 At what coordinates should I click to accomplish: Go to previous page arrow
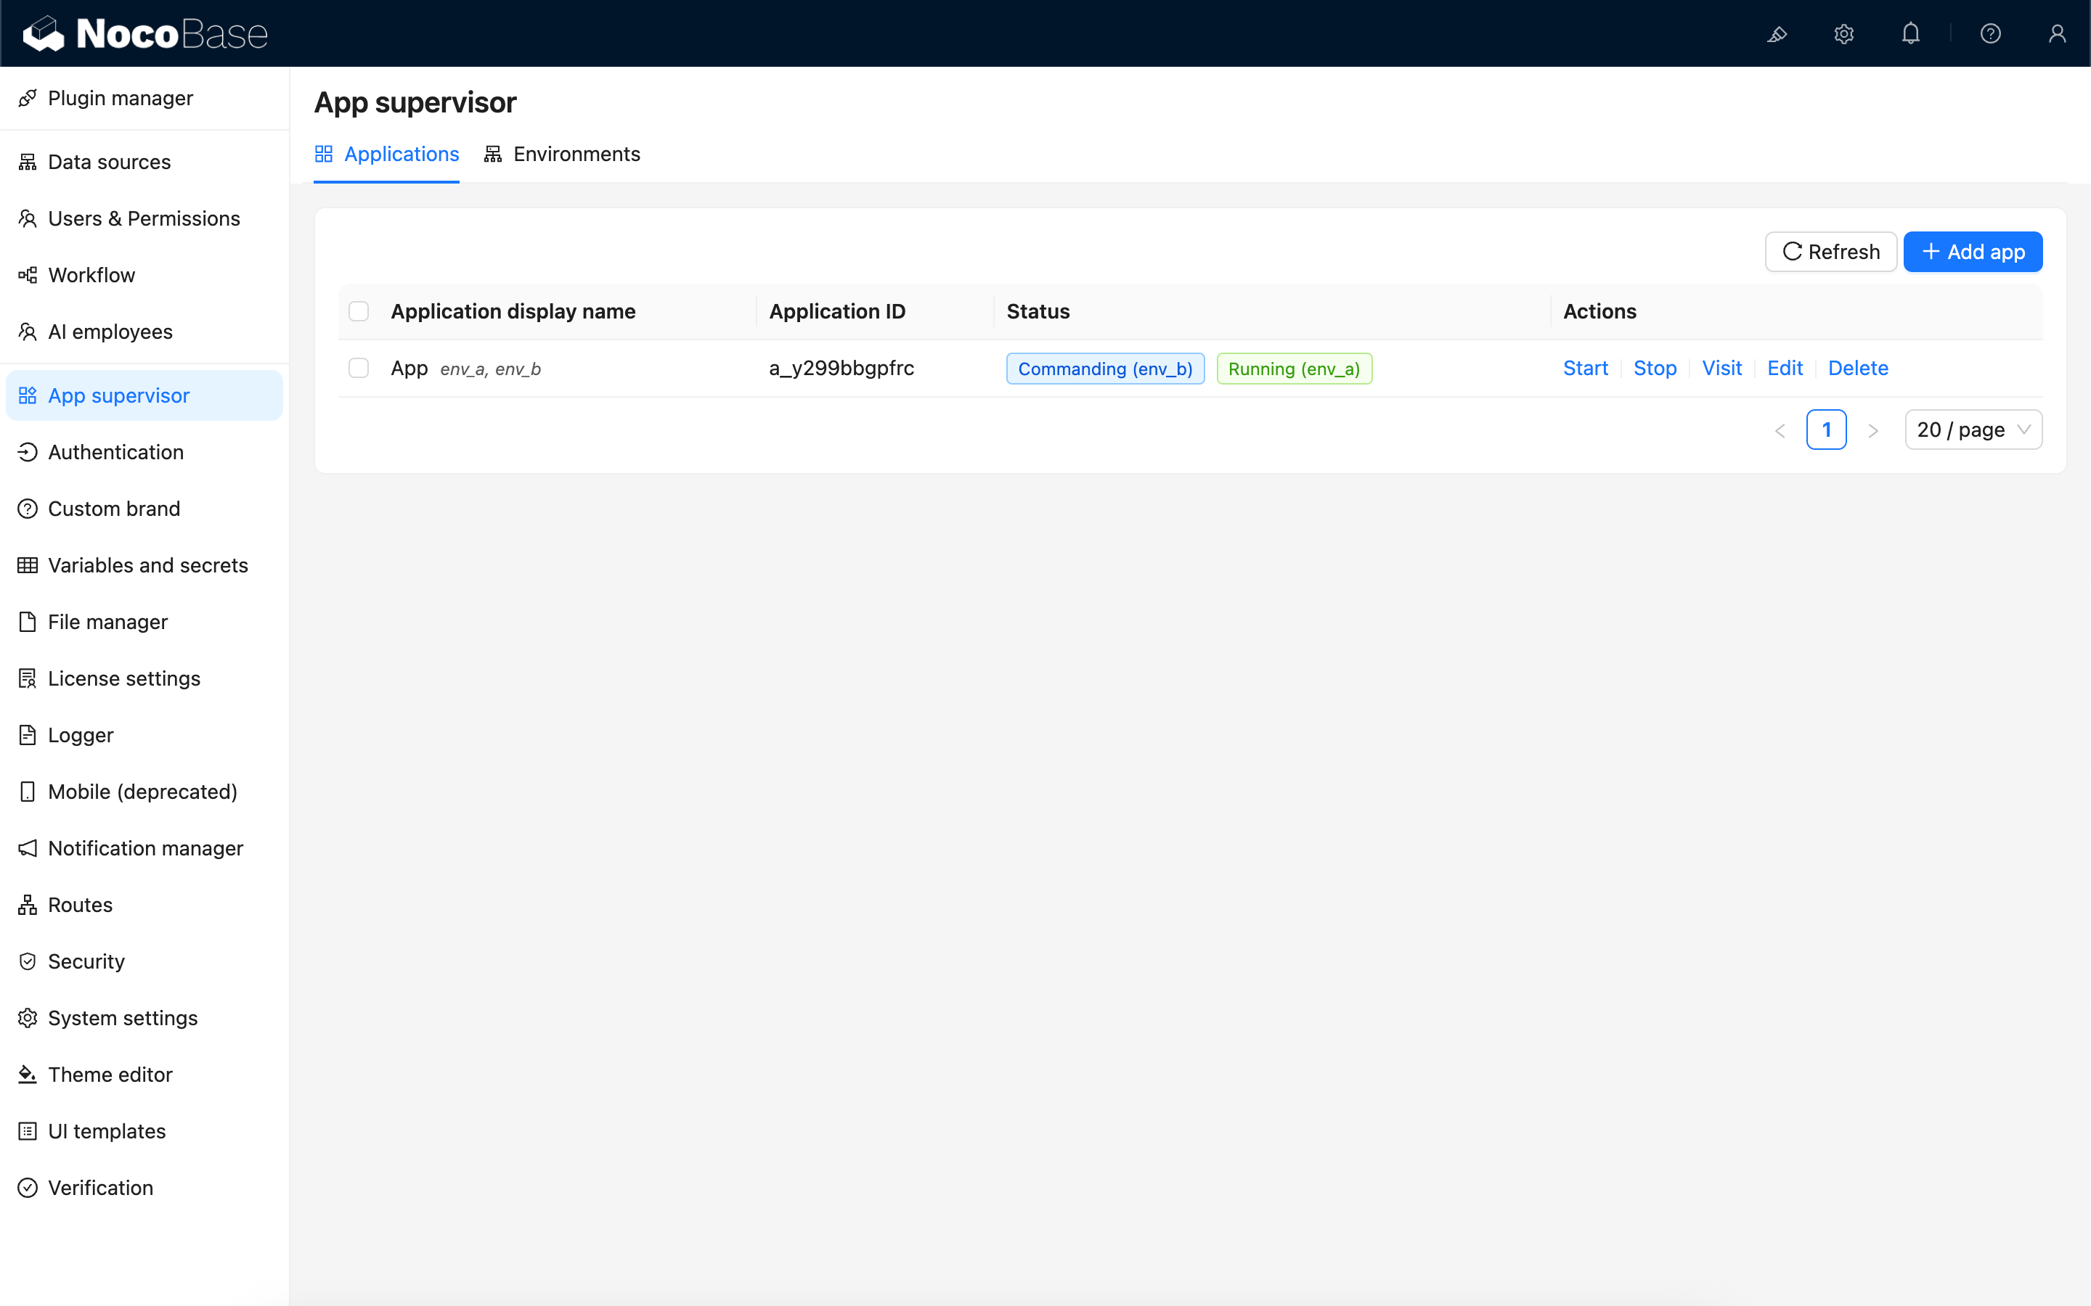pyautogui.click(x=1780, y=430)
